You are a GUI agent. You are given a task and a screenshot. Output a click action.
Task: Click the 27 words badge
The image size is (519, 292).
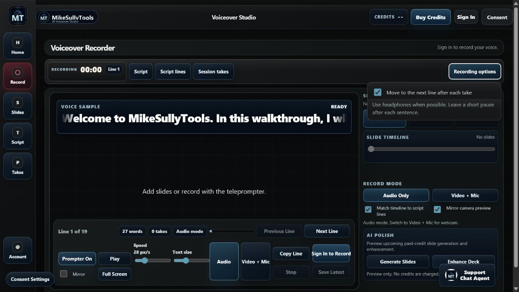[x=133, y=231]
